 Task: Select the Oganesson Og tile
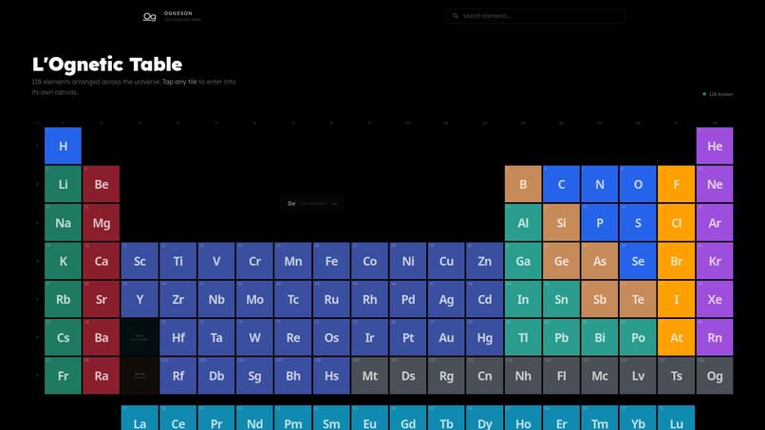pyautogui.click(x=715, y=376)
